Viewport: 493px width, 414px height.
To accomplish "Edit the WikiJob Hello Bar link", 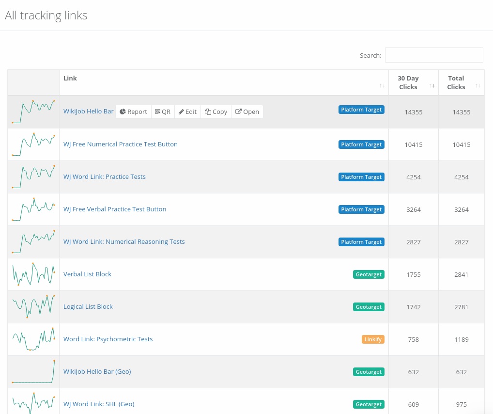I will click(x=188, y=112).
